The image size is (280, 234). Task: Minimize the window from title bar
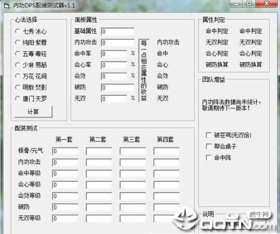click(236, 4)
